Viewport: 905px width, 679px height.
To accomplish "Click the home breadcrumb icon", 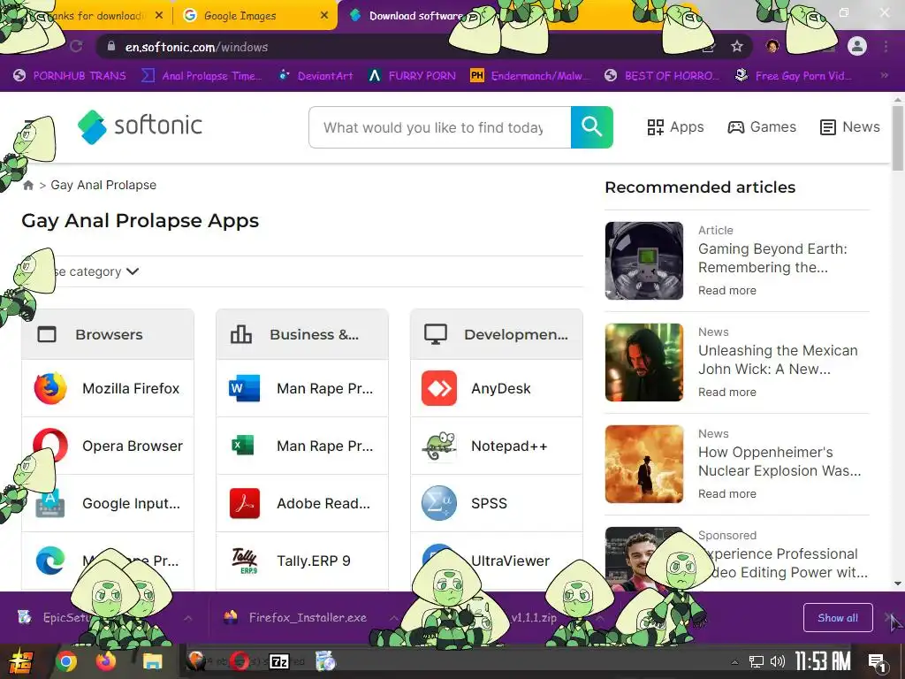I will [27, 186].
